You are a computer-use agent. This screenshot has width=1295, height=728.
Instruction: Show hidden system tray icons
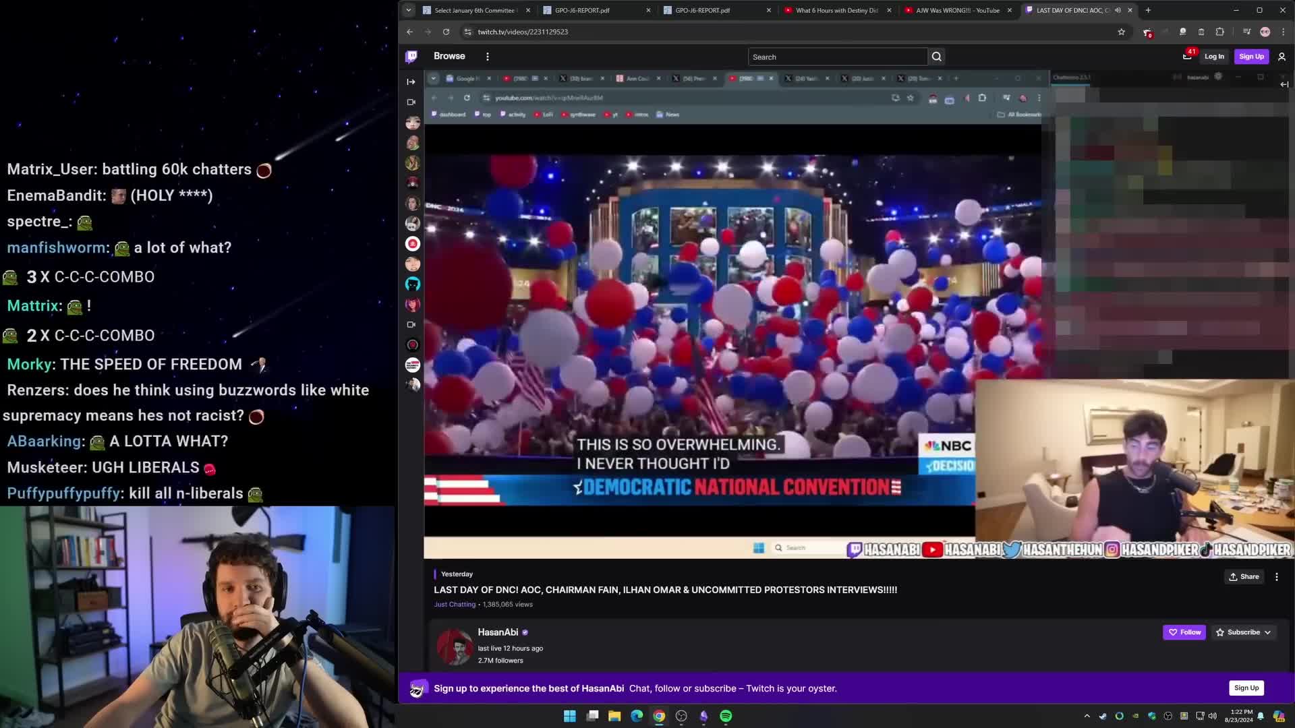coord(1087,716)
